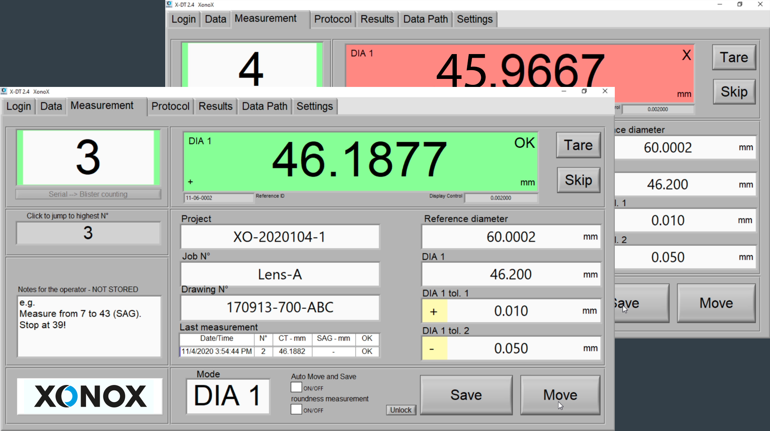Click the Skip button in front window
Viewport: 770px width, 431px height.
578,180
